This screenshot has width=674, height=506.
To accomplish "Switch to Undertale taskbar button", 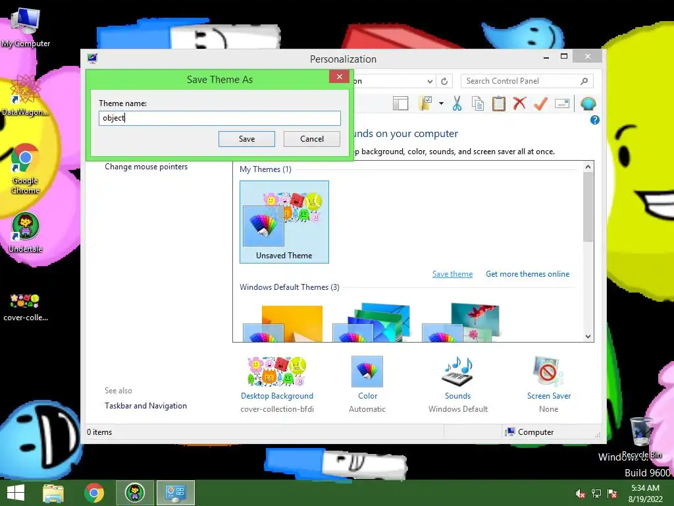I will 134,493.
